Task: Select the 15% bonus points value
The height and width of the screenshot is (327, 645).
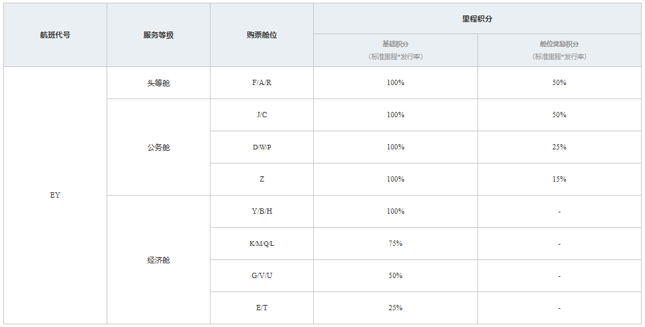Action: 559,179
